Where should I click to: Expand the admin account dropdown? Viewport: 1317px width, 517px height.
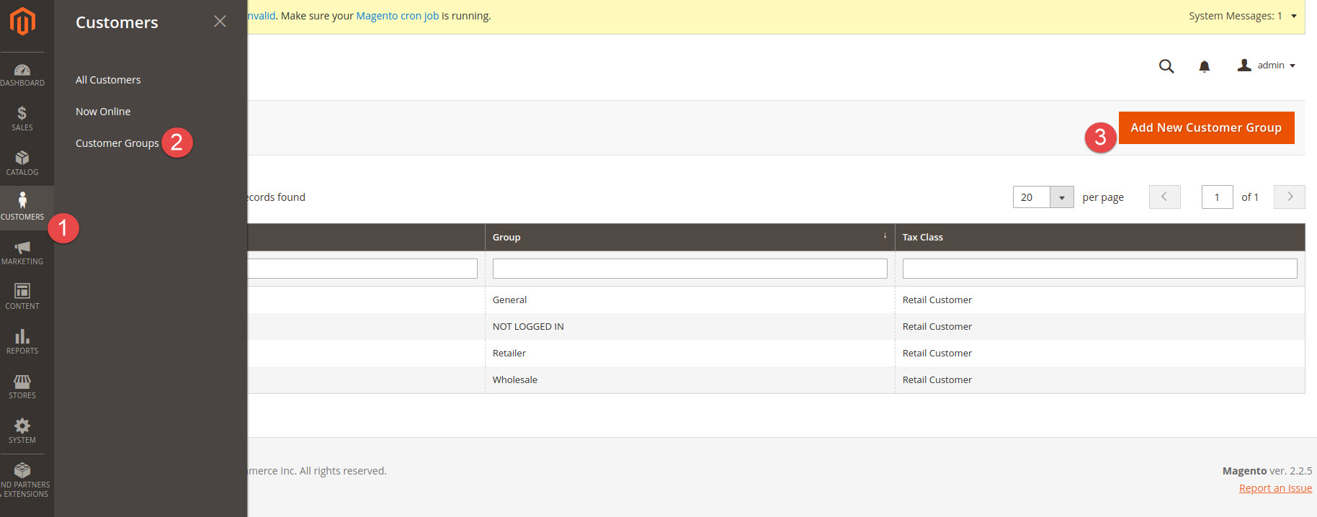pyautogui.click(x=1267, y=66)
